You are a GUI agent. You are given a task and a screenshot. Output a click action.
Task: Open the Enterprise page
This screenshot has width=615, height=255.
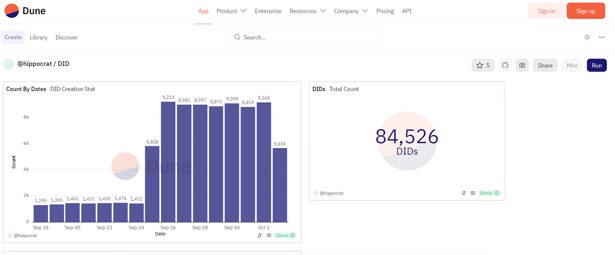point(268,11)
